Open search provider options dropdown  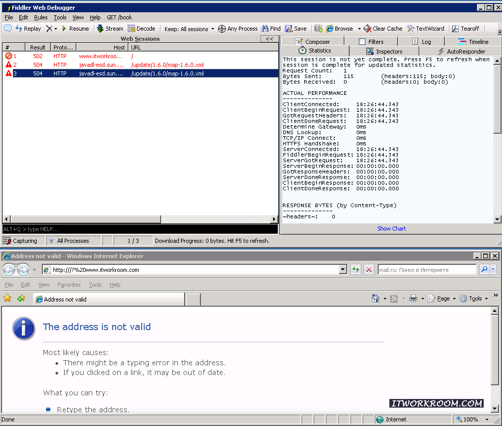493,269
